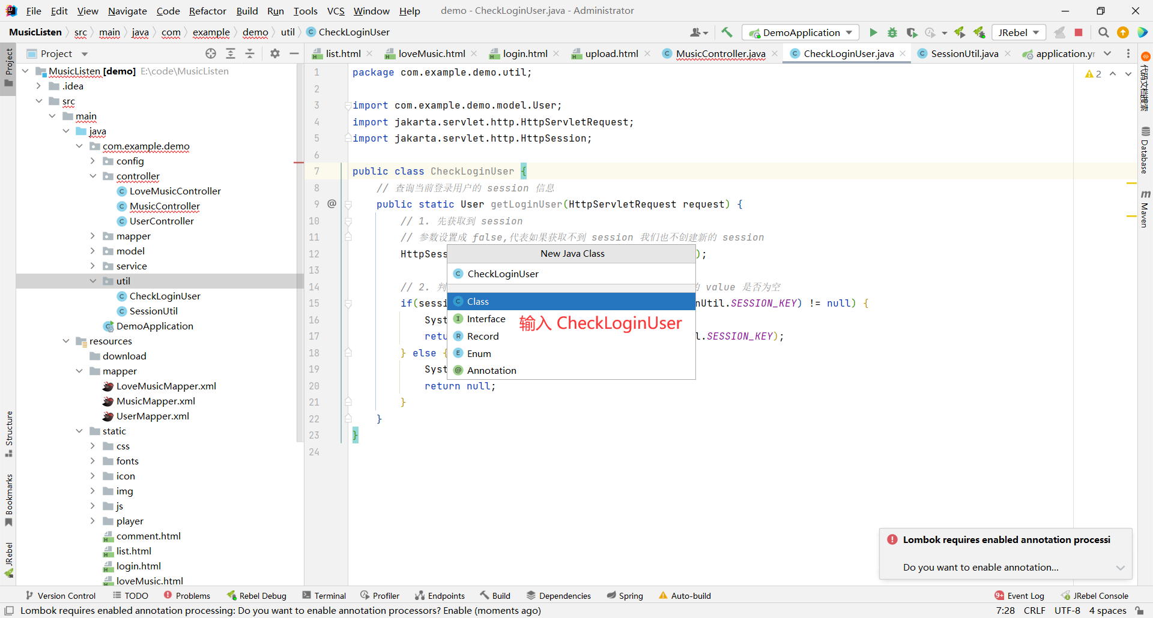This screenshot has width=1153, height=618.
Task: Open LoveMusicMapper.xml in project tree
Action: 166,386
